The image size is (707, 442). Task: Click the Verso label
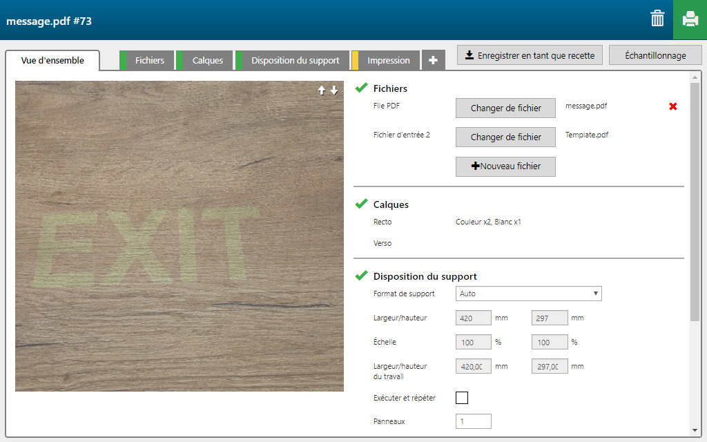tap(382, 244)
